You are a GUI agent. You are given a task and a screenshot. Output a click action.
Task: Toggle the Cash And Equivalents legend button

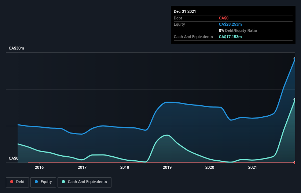click(84, 182)
